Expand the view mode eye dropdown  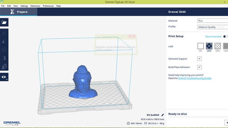coord(4,77)
